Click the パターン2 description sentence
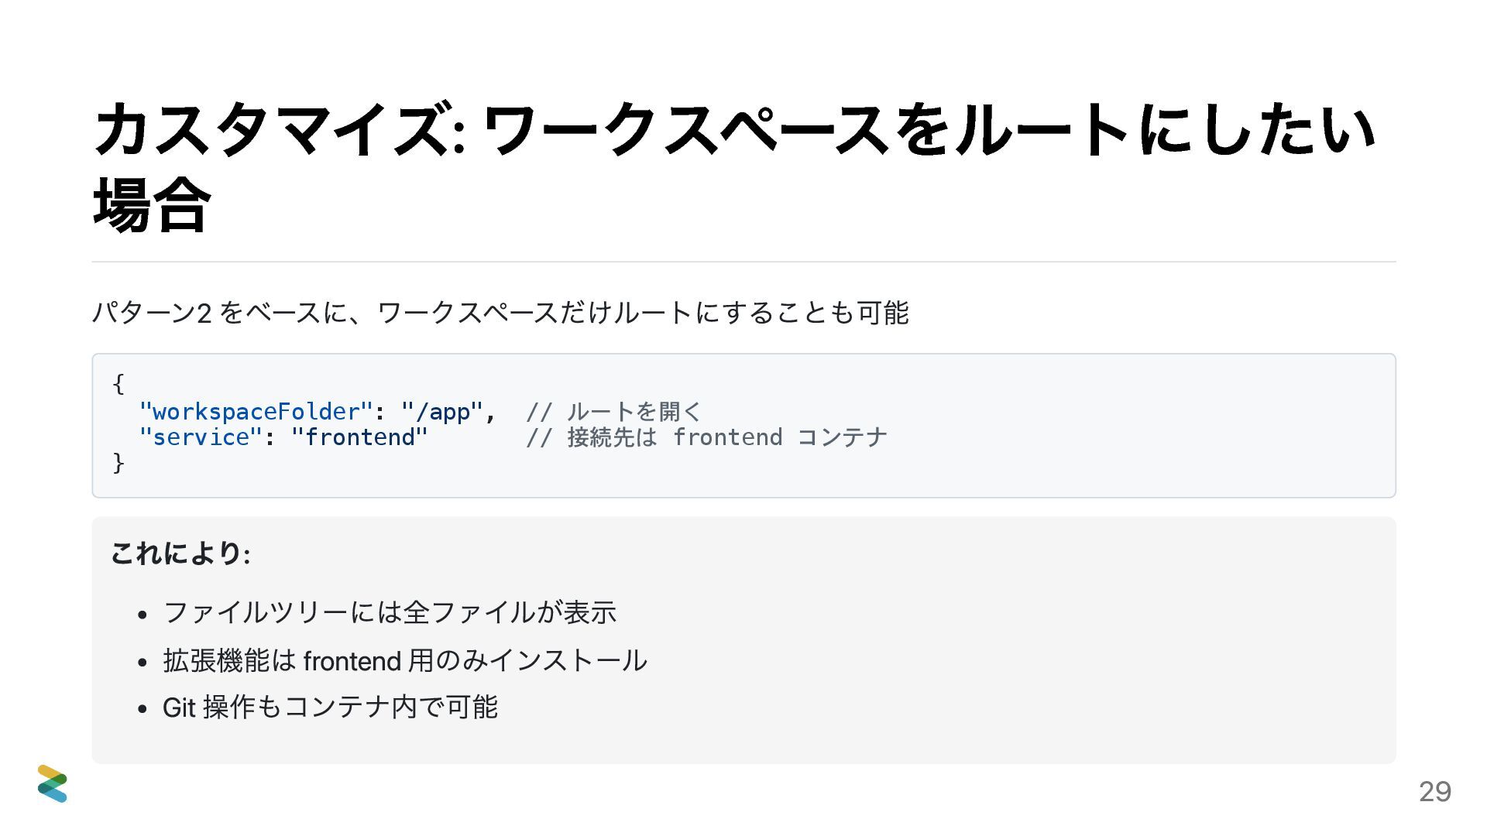The width and height of the screenshot is (1487, 836). (x=500, y=313)
